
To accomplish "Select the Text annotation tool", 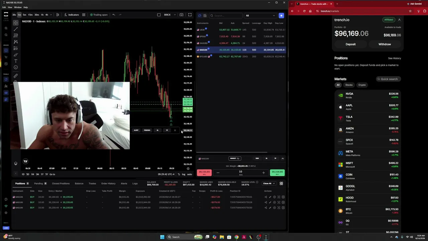I will [16, 61].
